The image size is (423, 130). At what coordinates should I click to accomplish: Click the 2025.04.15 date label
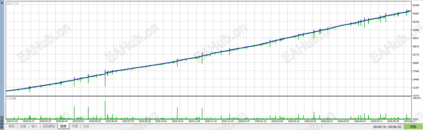point(62,121)
